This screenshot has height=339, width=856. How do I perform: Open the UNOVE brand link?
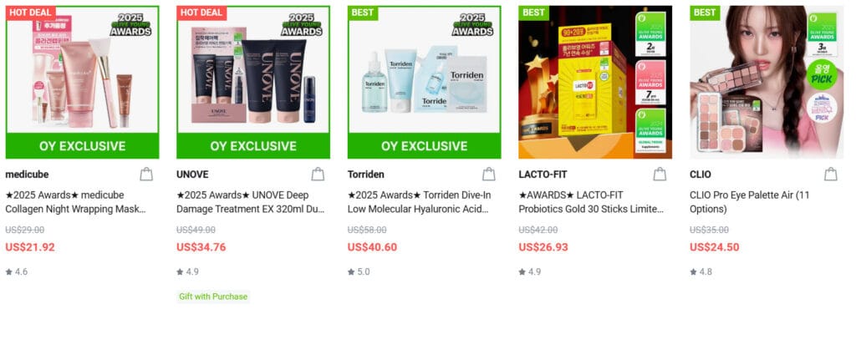pyautogui.click(x=192, y=175)
